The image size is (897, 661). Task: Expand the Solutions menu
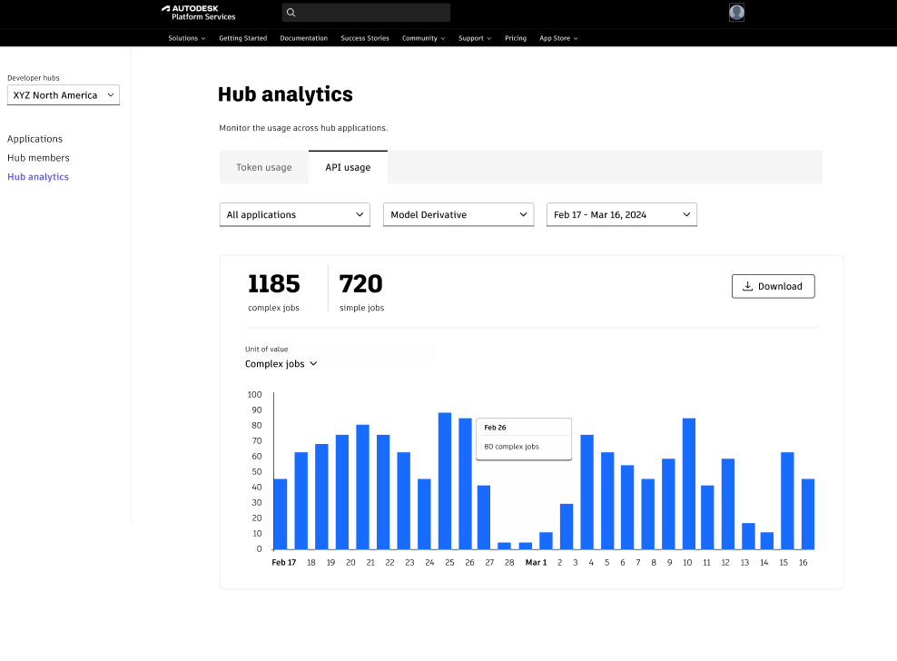click(x=186, y=38)
